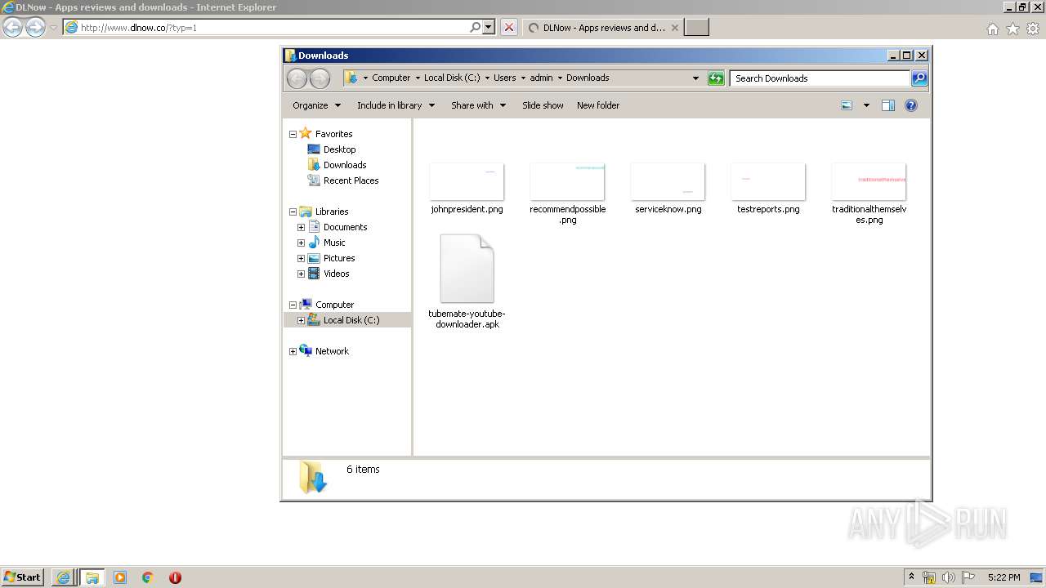
Task: Toggle the preview pane button
Action: [x=888, y=105]
